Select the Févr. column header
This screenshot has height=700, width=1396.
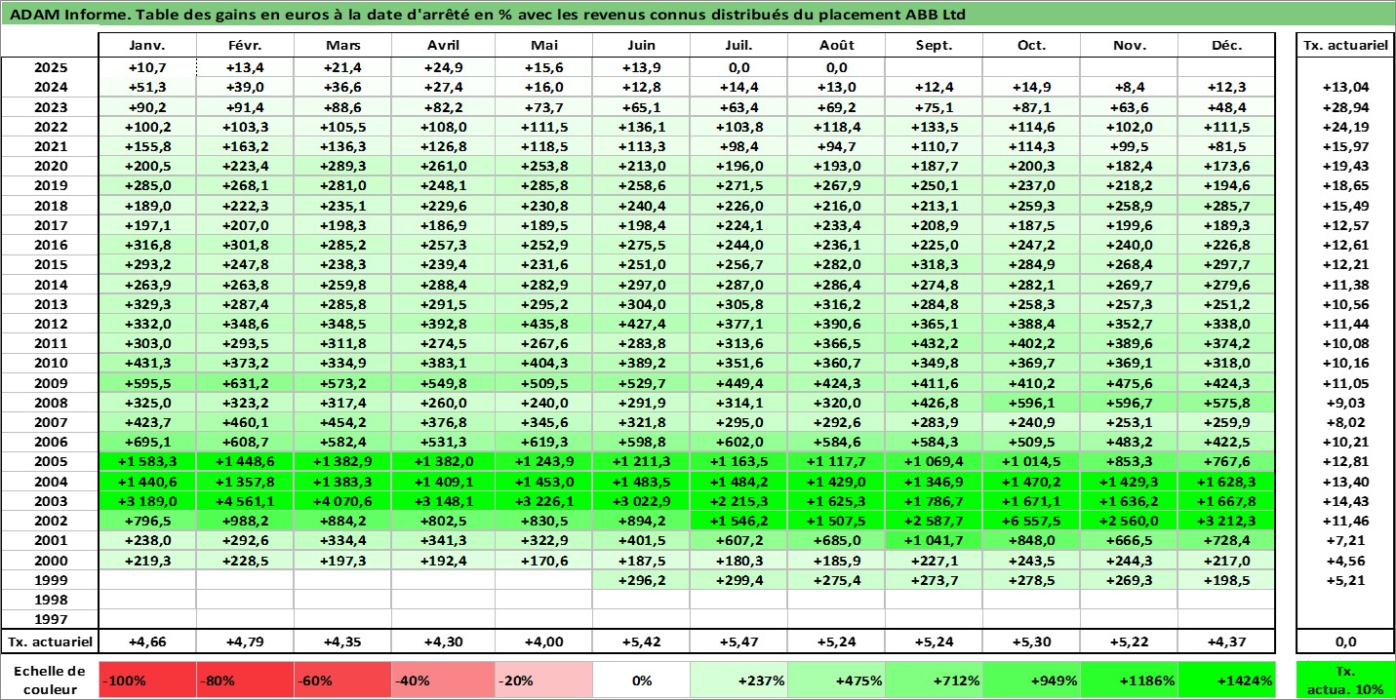(x=245, y=46)
